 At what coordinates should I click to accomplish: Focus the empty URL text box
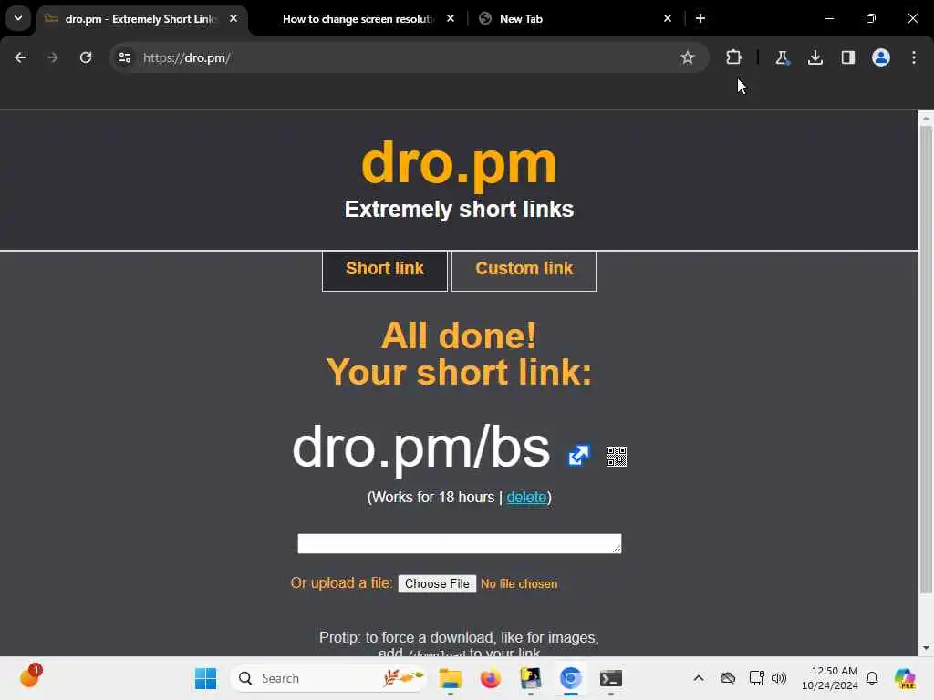coord(460,543)
